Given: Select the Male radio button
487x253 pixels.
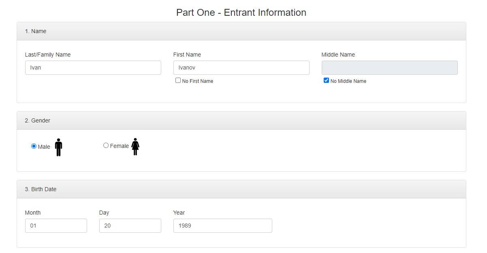Looking at the screenshot, I should pos(34,146).
